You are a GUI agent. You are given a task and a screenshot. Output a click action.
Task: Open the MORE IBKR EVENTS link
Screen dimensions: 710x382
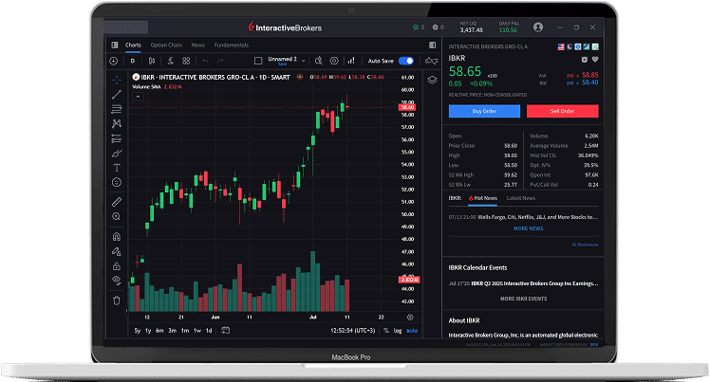523,299
